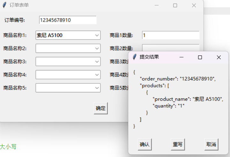This screenshot has width=230, height=157.
Task: Click the "order_number" line in result
Action: [x=178, y=79]
